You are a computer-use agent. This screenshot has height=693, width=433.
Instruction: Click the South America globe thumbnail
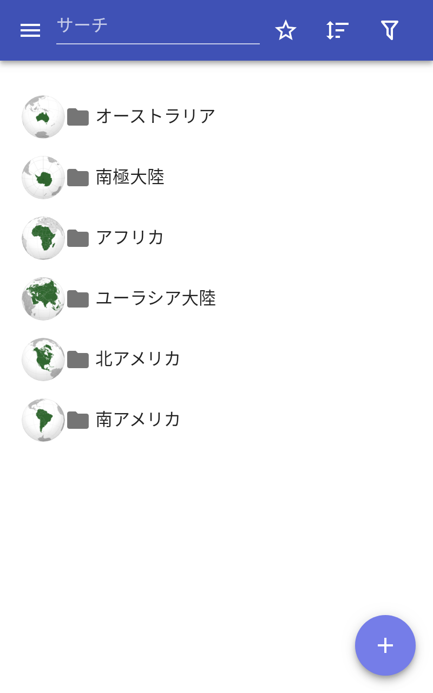(43, 420)
